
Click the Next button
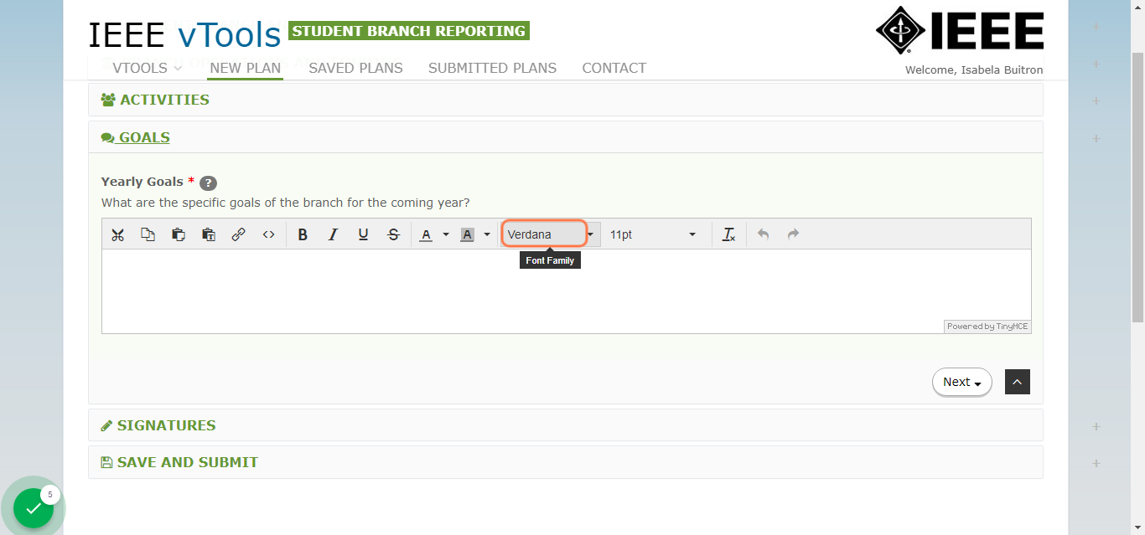(961, 382)
